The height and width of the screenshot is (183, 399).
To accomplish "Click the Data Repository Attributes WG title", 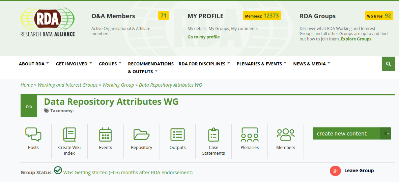I will pyautogui.click(x=111, y=102).
